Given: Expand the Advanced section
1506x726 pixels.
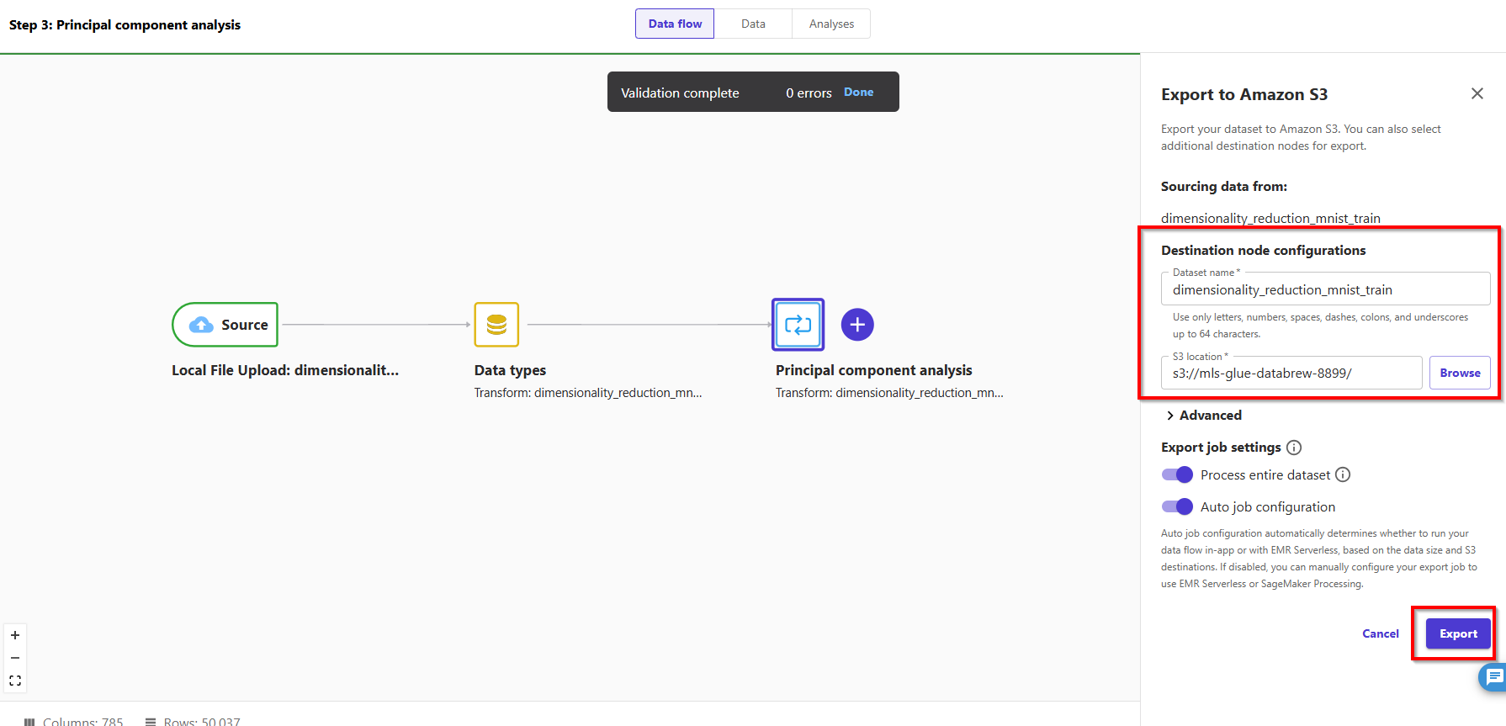Looking at the screenshot, I should 1204,416.
